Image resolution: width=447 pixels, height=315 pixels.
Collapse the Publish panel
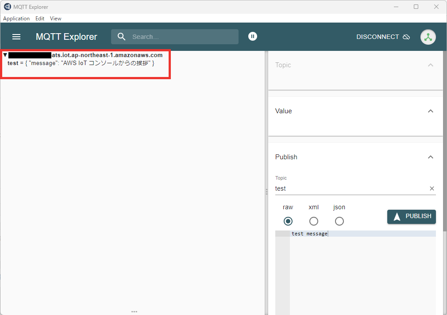(430, 157)
